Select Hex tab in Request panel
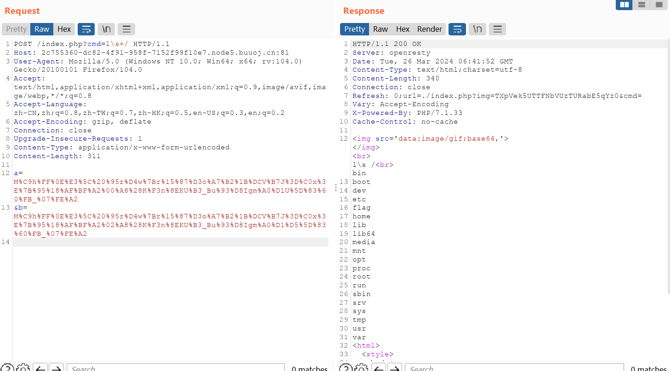 (x=64, y=29)
